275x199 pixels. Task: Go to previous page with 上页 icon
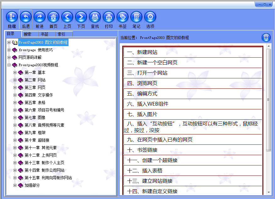click(67, 17)
